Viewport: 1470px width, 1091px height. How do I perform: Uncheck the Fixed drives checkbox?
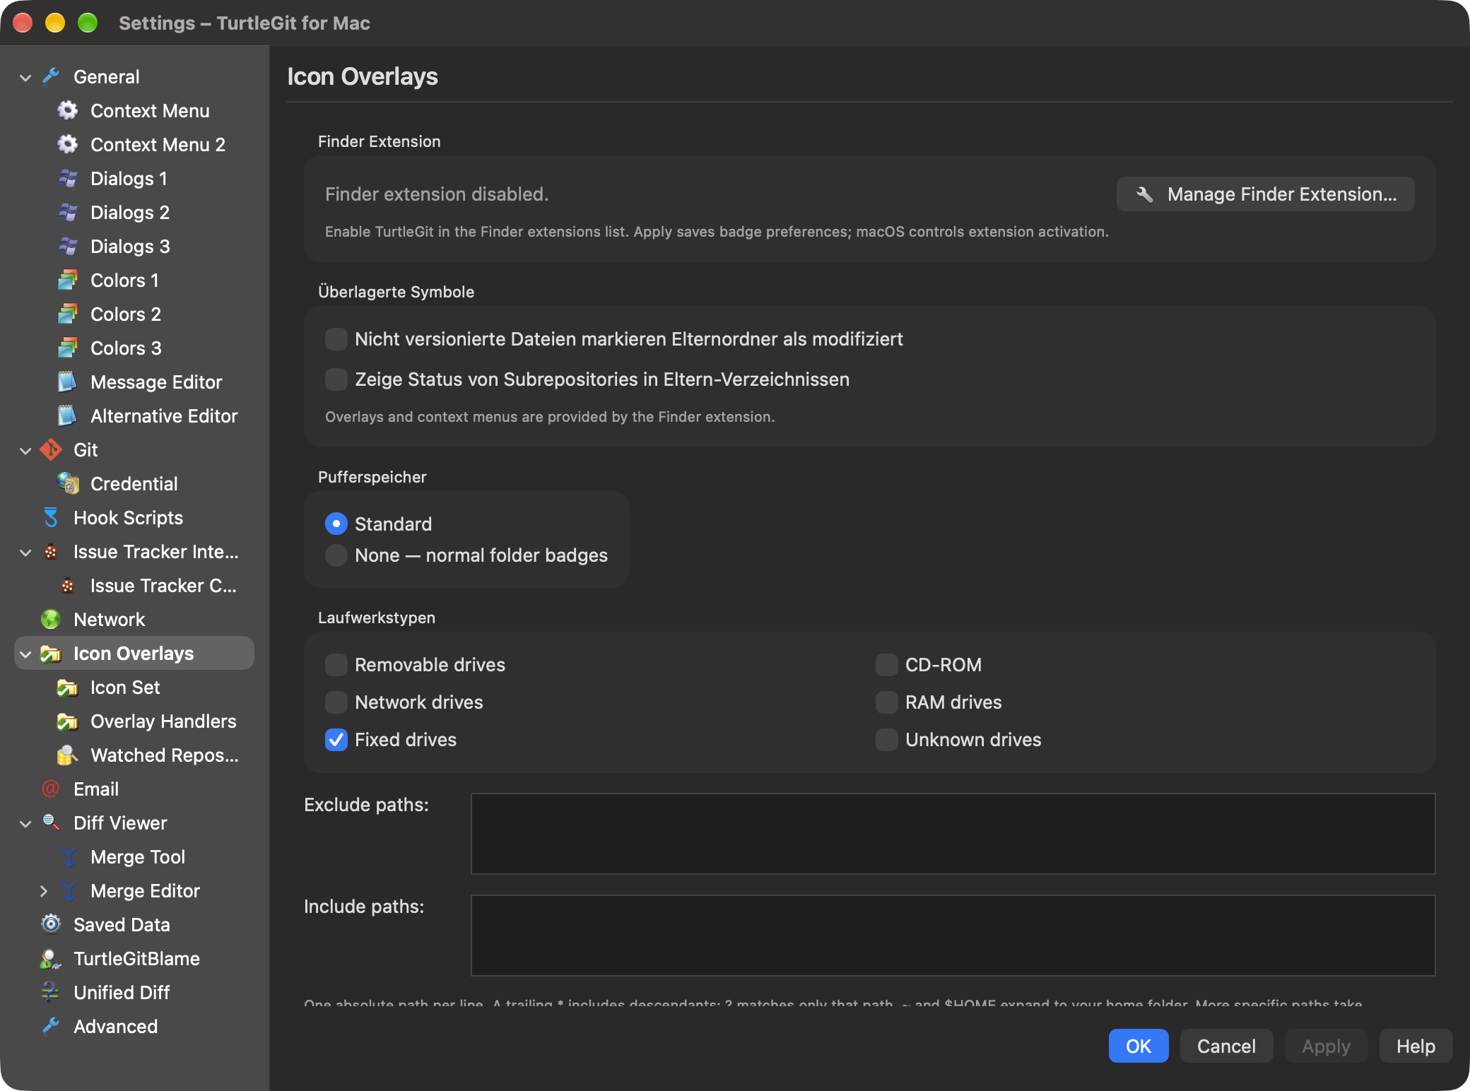(x=336, y=740)
